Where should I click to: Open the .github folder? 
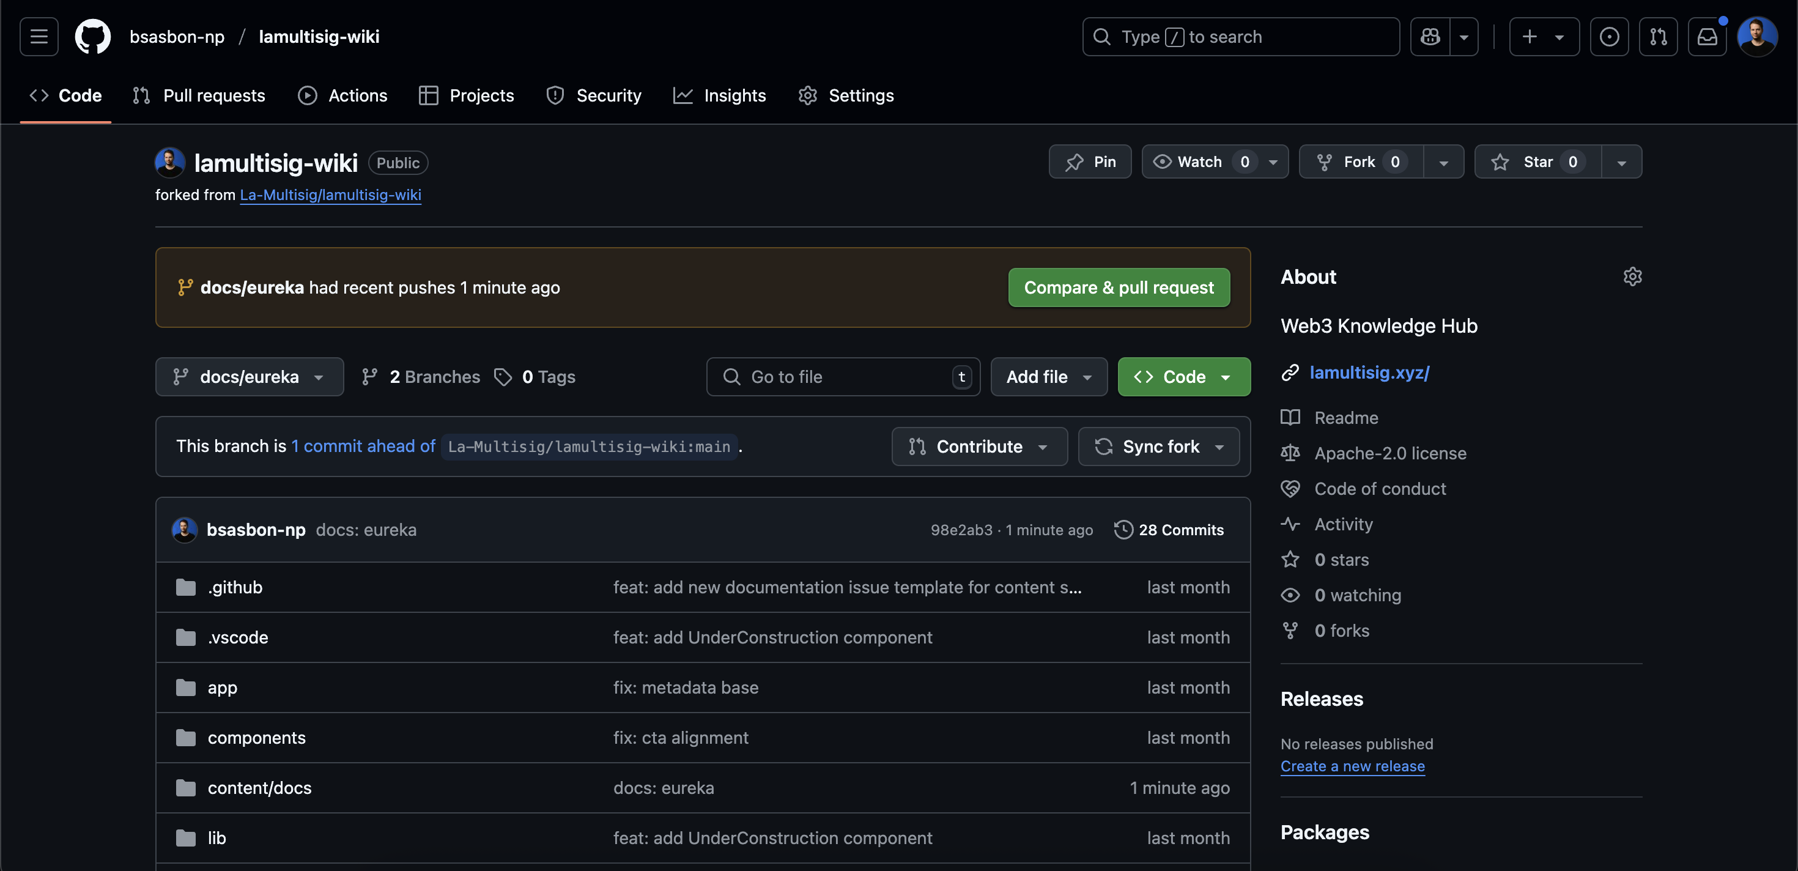click(x=235, y=588)
